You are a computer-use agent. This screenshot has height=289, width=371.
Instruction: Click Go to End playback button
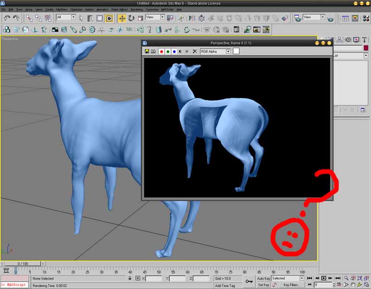(x=338, y=278)
